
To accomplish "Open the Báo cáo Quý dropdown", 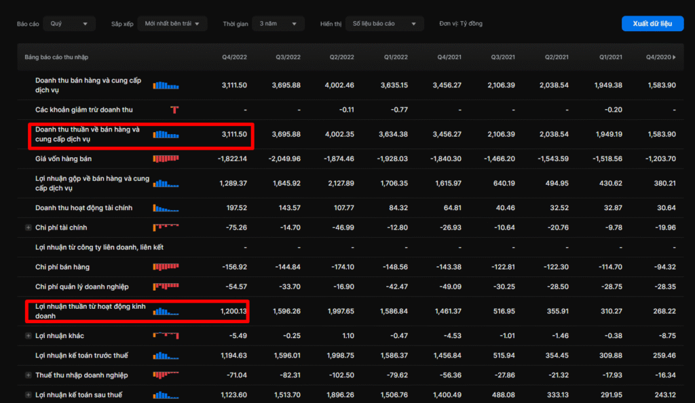I will 69,24.
